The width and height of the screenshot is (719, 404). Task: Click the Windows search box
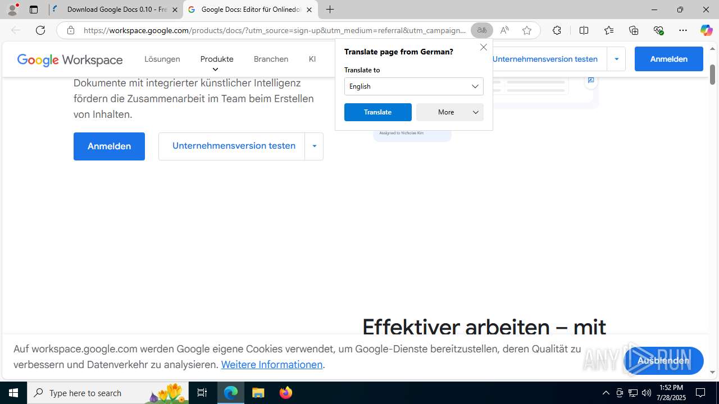(x=108, y=393)
